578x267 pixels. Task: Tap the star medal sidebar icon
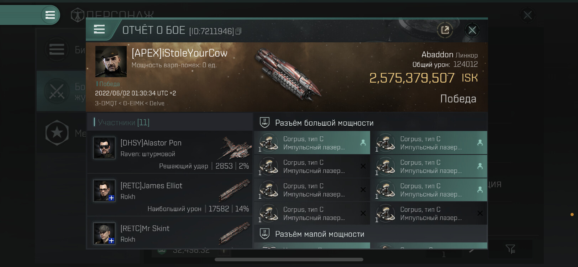[x=57, y=133]
